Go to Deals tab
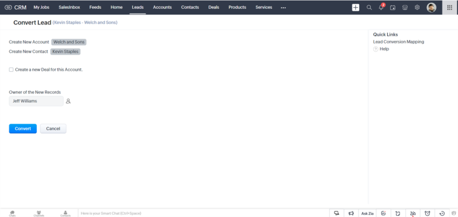458x217 pixels. click(214, 7)
